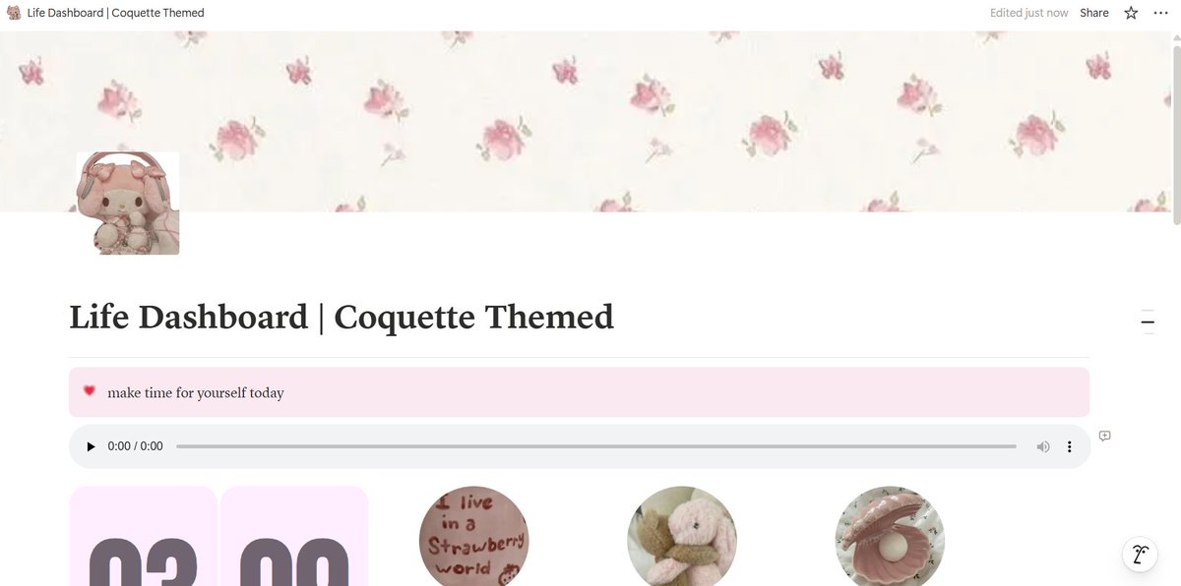Open the pink seashell round image
1181x586 pixels.
[890, 536]
